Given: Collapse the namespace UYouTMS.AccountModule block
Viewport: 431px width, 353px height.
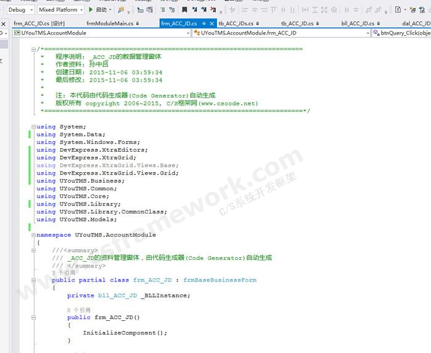Looking at the screenshot, I should [34, 235].
